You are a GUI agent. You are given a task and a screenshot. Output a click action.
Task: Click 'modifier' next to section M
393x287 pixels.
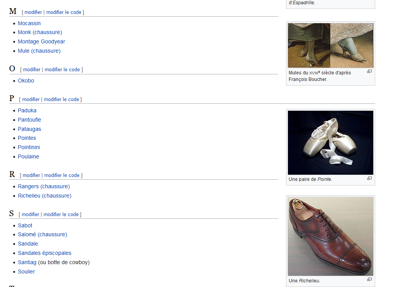pos(33,12)
